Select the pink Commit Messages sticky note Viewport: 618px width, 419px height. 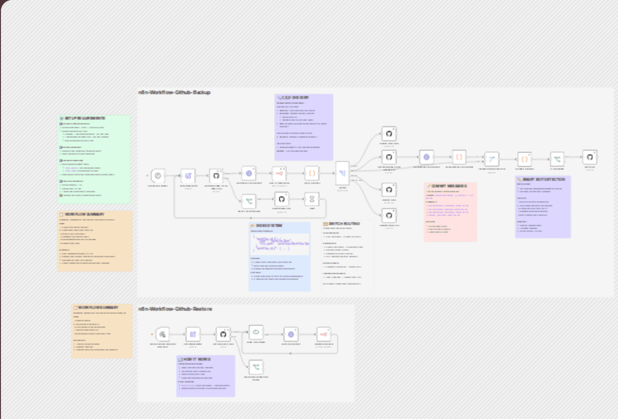tap(450, 212)
